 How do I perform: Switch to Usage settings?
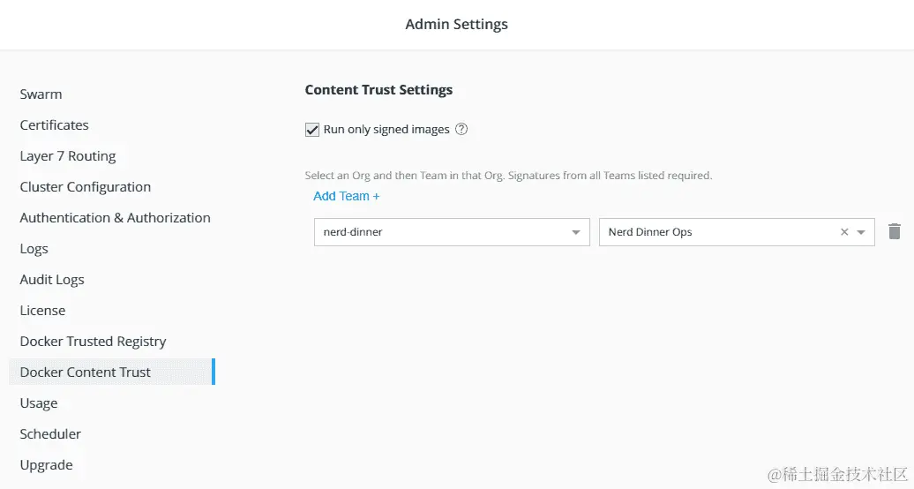[x=39, y=403]
